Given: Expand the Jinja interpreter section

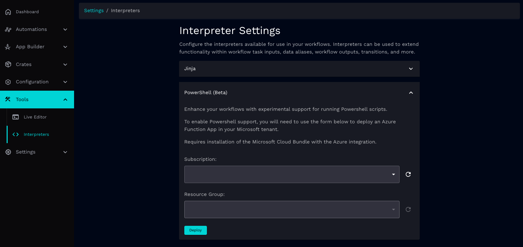Looking at the screenshot, I should pyautogui.click(x=411, y=69).
